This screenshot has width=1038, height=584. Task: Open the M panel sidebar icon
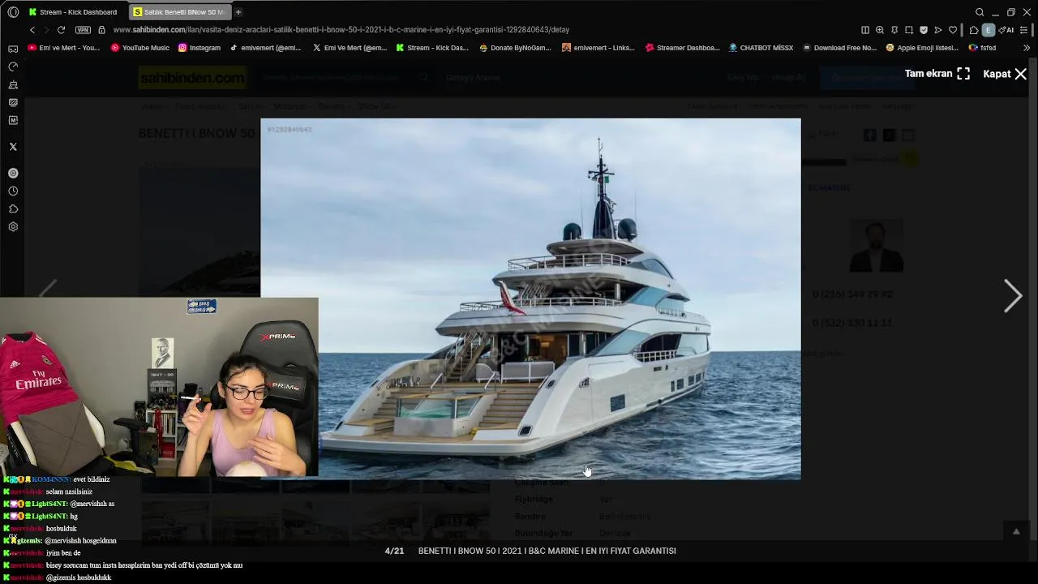tap(13, 120)
